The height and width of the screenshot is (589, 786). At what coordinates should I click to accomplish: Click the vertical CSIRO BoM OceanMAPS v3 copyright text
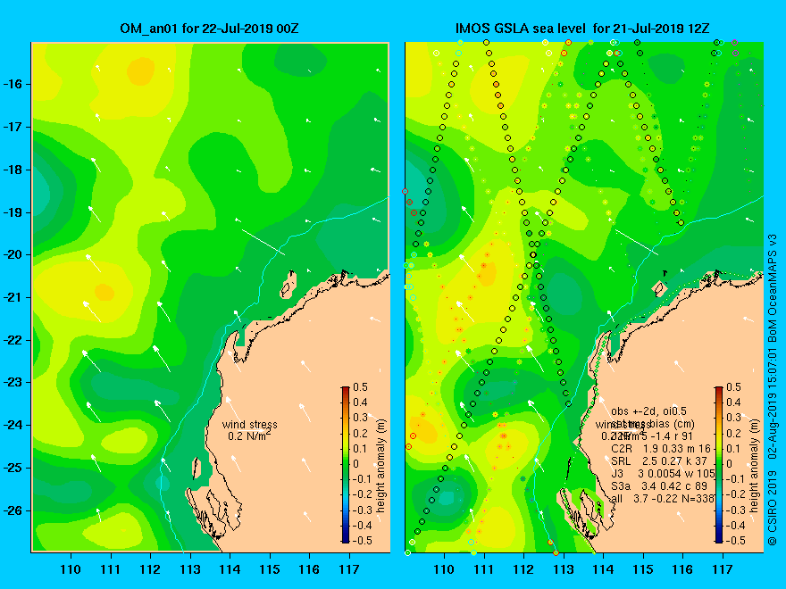773,389
